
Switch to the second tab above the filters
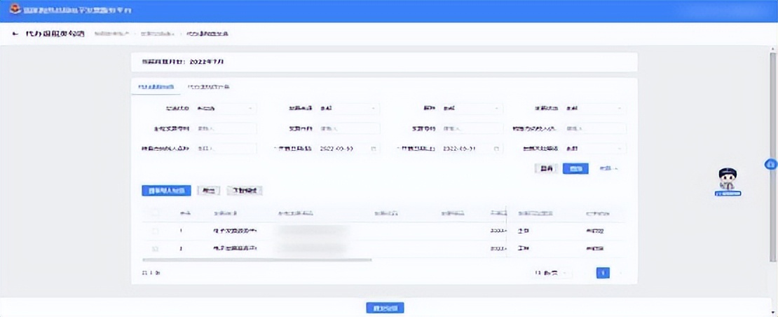208,87
